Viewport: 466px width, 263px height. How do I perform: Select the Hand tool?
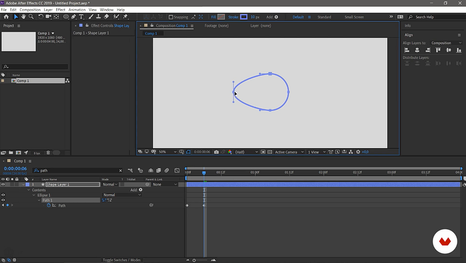[x=23, y=17]
